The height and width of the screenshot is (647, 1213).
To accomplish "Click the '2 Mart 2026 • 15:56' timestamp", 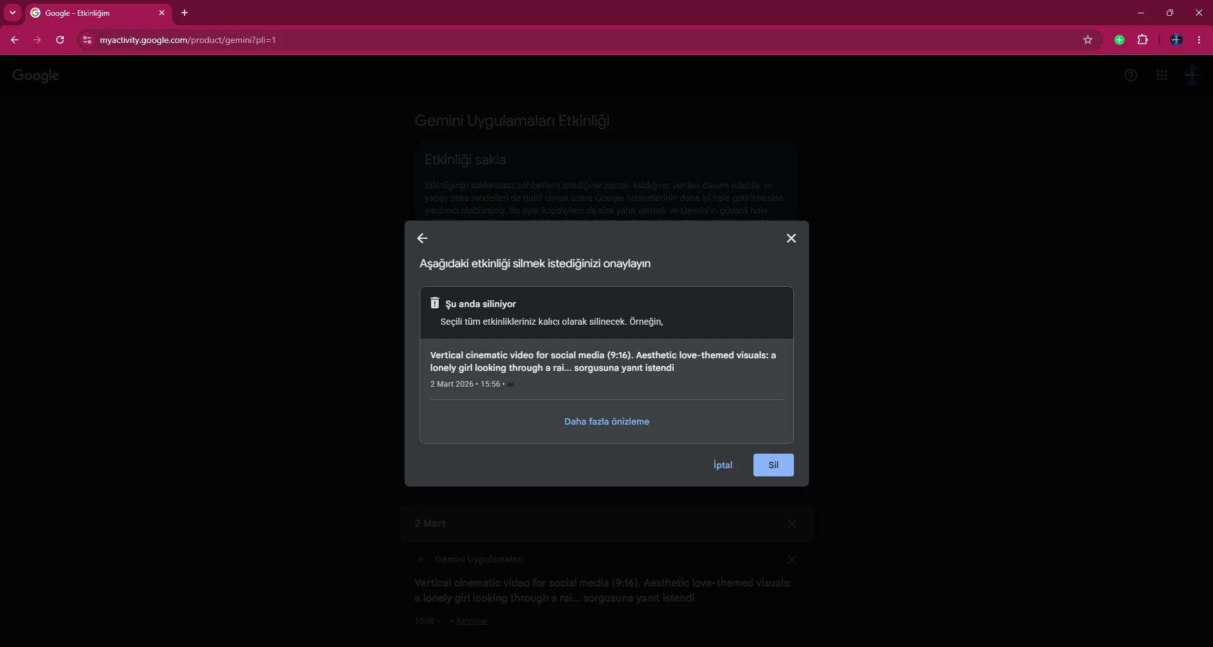I will (x=465, y=384).
